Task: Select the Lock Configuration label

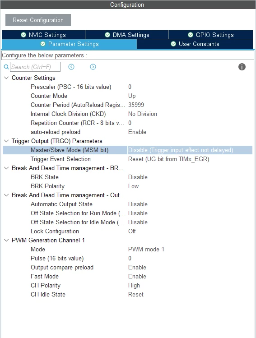Action: pyautogui.click(x=55, y=232)
